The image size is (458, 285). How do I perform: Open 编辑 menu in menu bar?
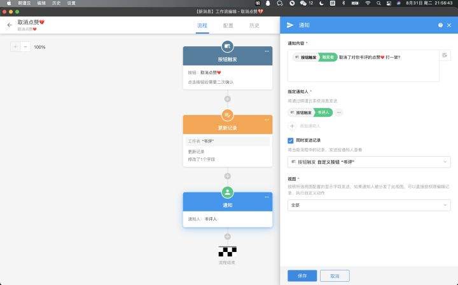pyautogui.click(x=41, y=3)
